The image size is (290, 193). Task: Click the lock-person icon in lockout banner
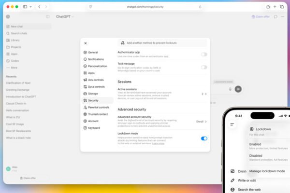[123, 43]
